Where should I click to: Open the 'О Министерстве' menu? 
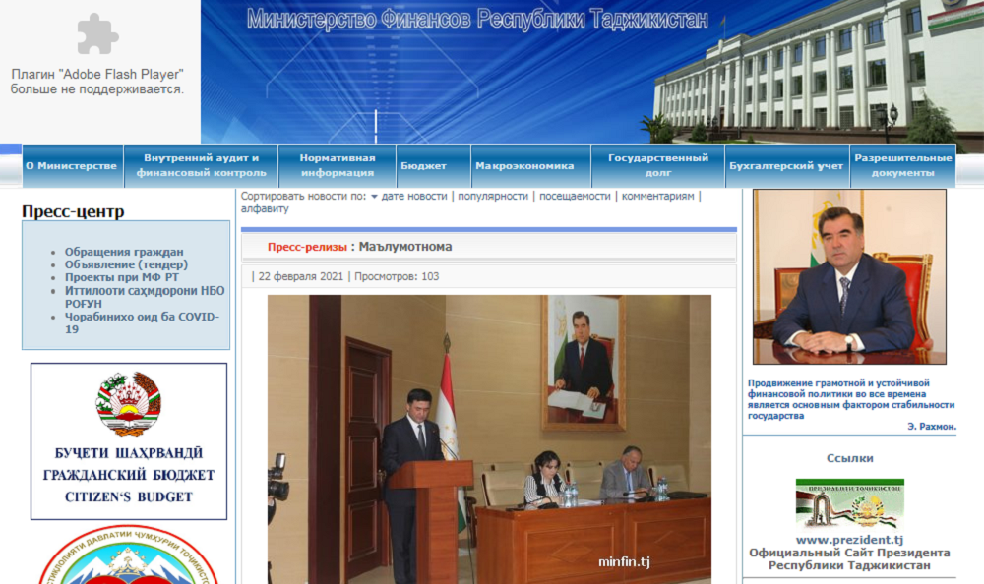pos(72,166)
